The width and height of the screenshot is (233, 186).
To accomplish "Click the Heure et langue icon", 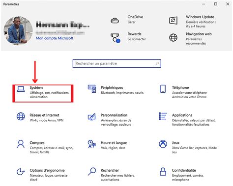I will (92, 144).
